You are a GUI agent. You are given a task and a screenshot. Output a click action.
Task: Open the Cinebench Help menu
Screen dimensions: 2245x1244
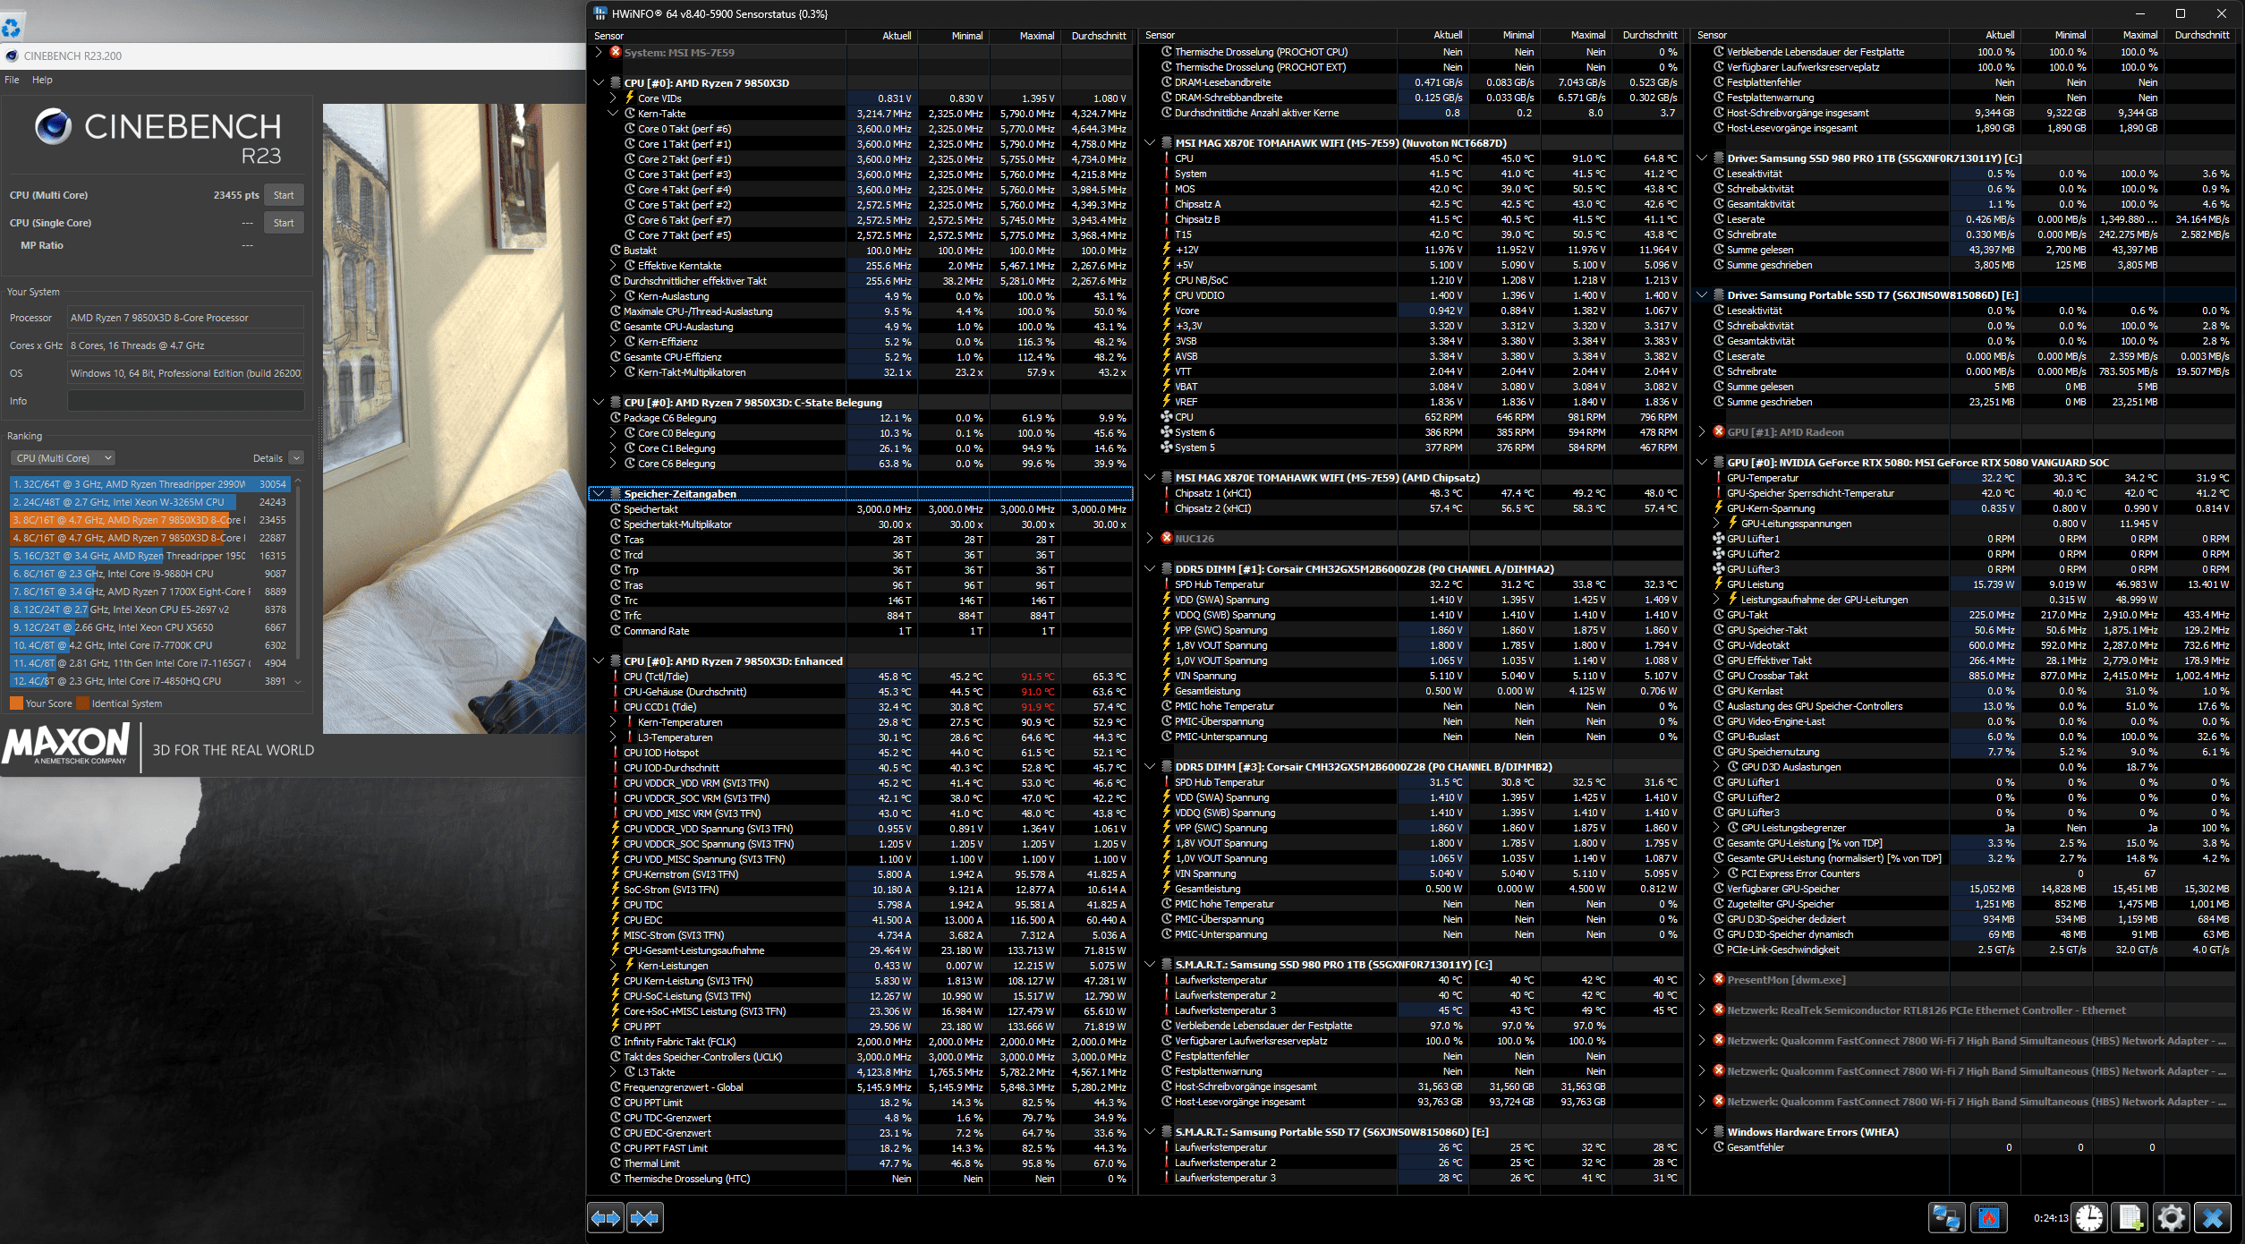coord(42,80)
